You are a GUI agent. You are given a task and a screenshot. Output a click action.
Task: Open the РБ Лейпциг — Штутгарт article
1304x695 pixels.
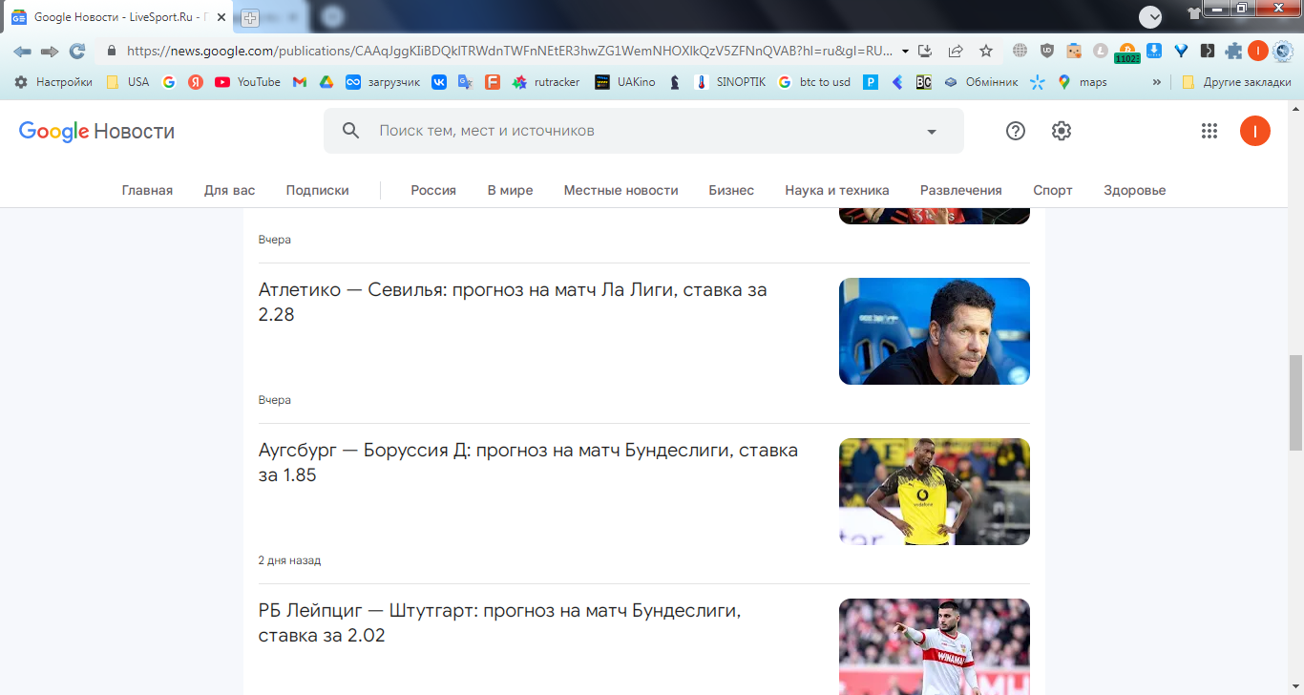[x=499, y=622]
